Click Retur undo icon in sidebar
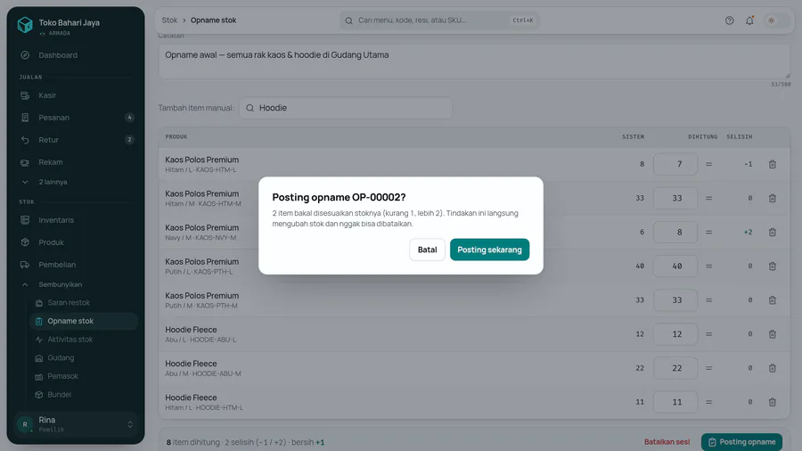The height and width of the screenshot is (451, 802). pyautogui.click(x=25, y=140)
